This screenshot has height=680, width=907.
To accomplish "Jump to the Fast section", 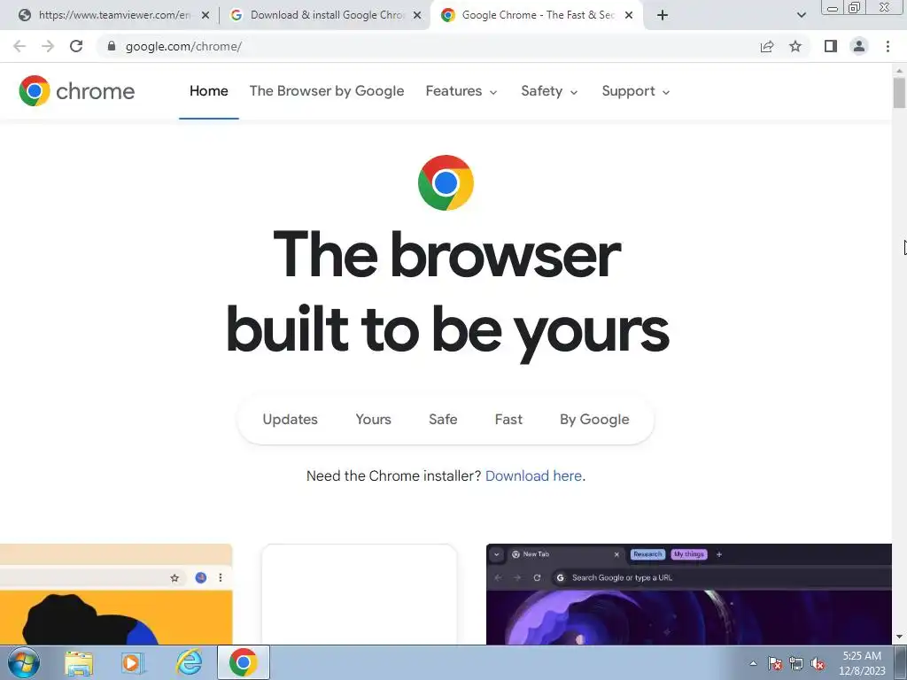I will pos(508,419).
